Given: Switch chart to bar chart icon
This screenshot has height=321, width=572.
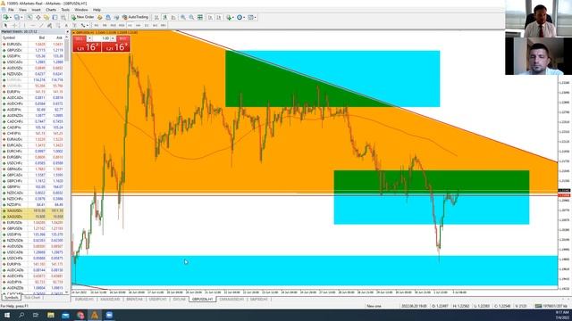Looking at the screenshot, I should 156,17.
